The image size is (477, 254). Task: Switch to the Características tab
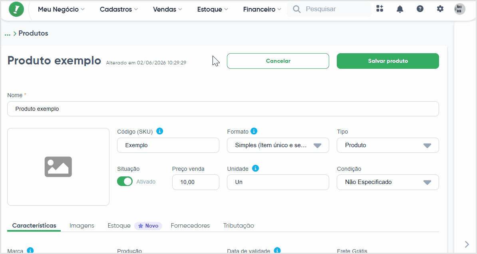(x=34, y=225)
